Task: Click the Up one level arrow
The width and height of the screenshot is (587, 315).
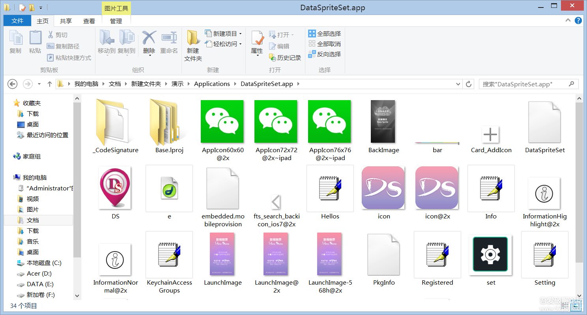Action: point(50,84)
